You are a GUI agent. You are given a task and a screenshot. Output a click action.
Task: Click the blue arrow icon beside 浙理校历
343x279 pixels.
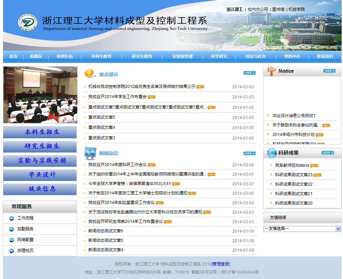12,251
